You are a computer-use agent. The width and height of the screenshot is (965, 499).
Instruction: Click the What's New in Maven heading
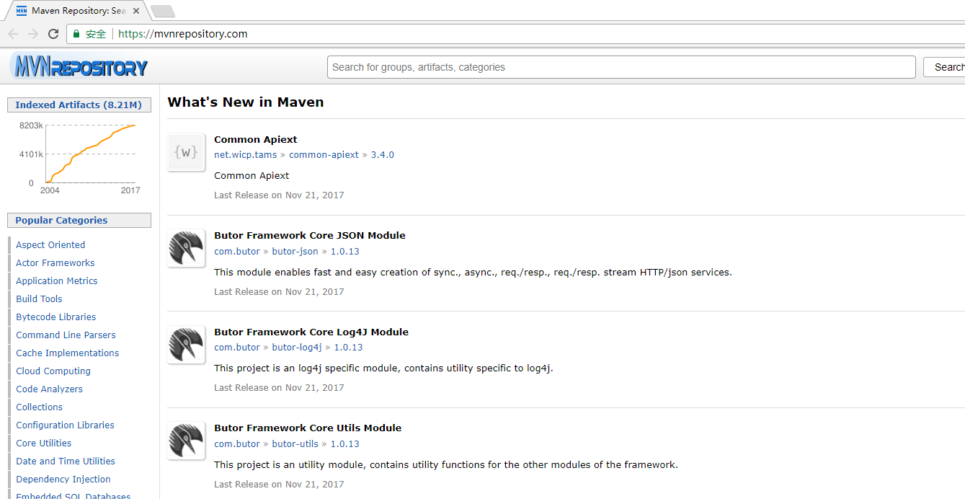pos(246,102)
